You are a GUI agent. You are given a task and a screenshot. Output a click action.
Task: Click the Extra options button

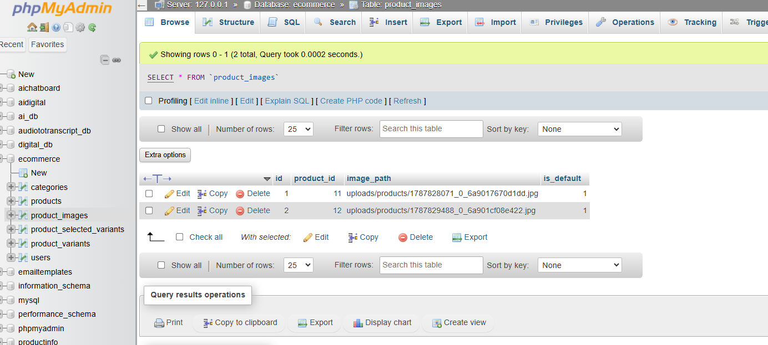point(165,155)
